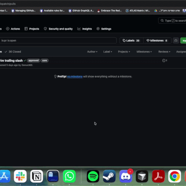Open Google Chrome in dock

(x=175, y=176)
